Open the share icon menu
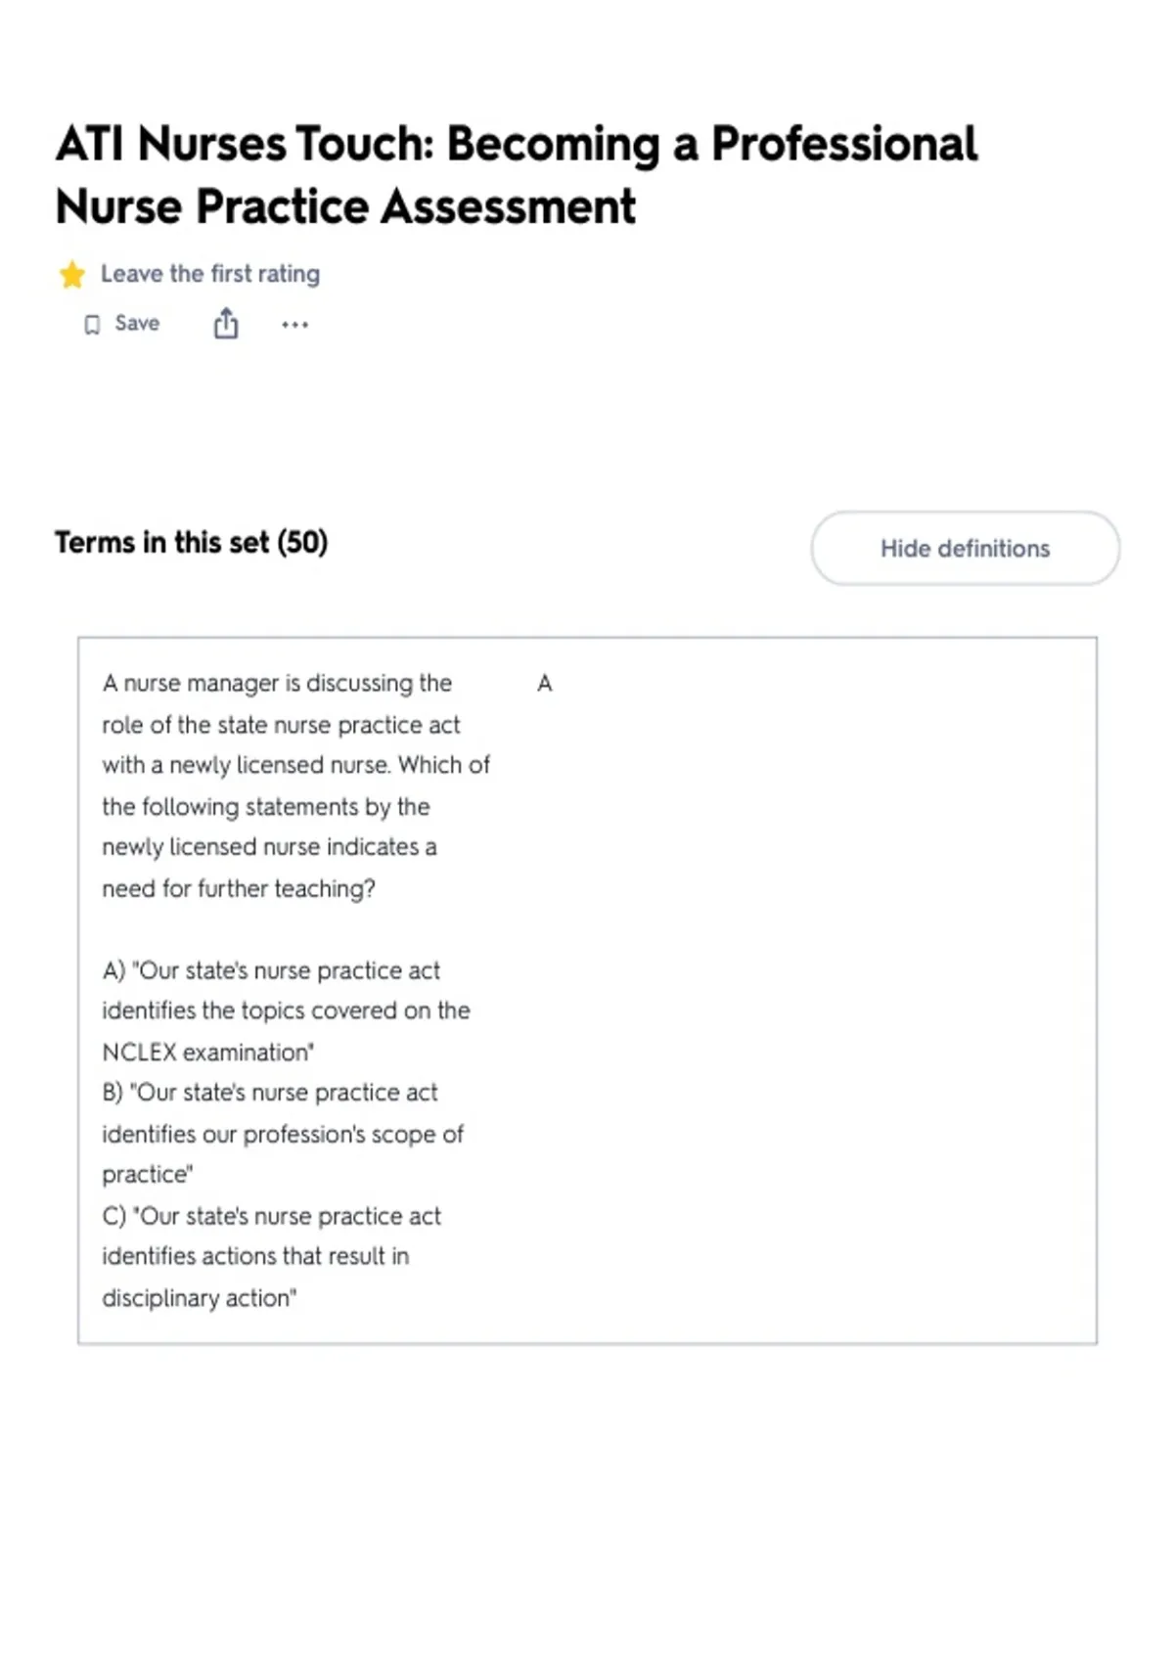This screenshot has width=1174, height=1663. point(226,323)
